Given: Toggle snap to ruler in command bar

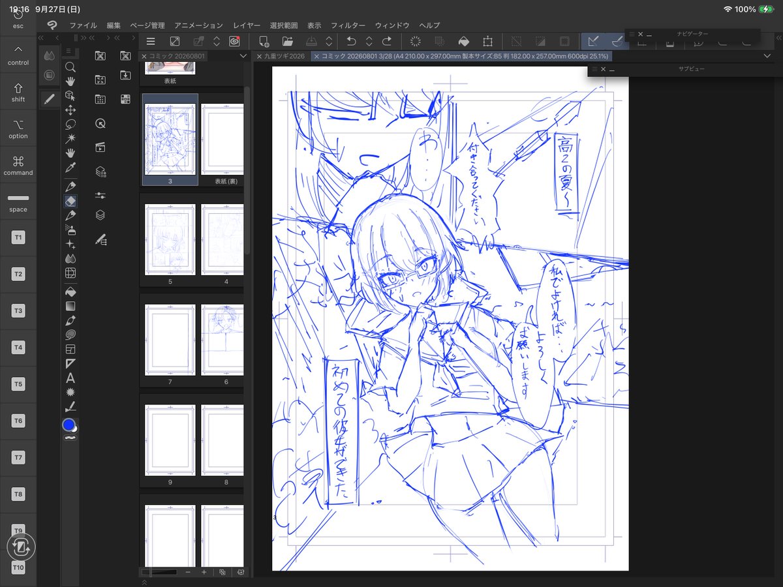Looking at the screenshot, I should (593, 41).
